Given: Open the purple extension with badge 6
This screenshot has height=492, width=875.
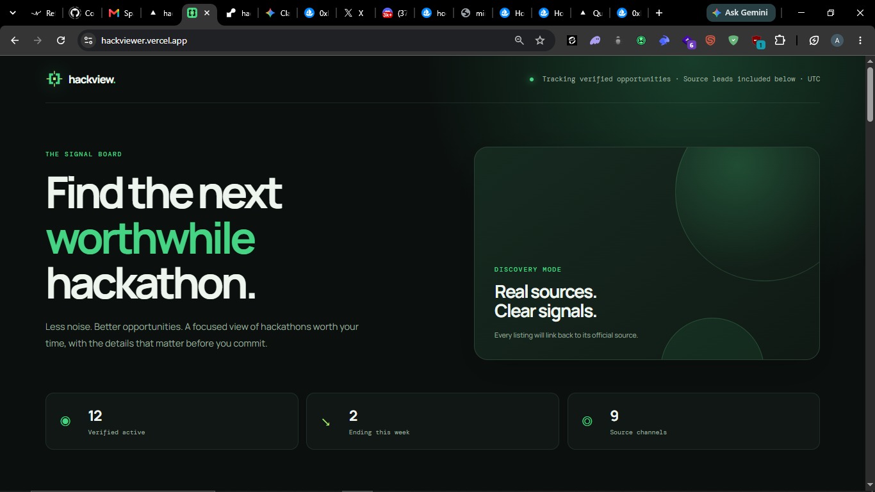Looking at the screenshot, I should coord(688,41).
